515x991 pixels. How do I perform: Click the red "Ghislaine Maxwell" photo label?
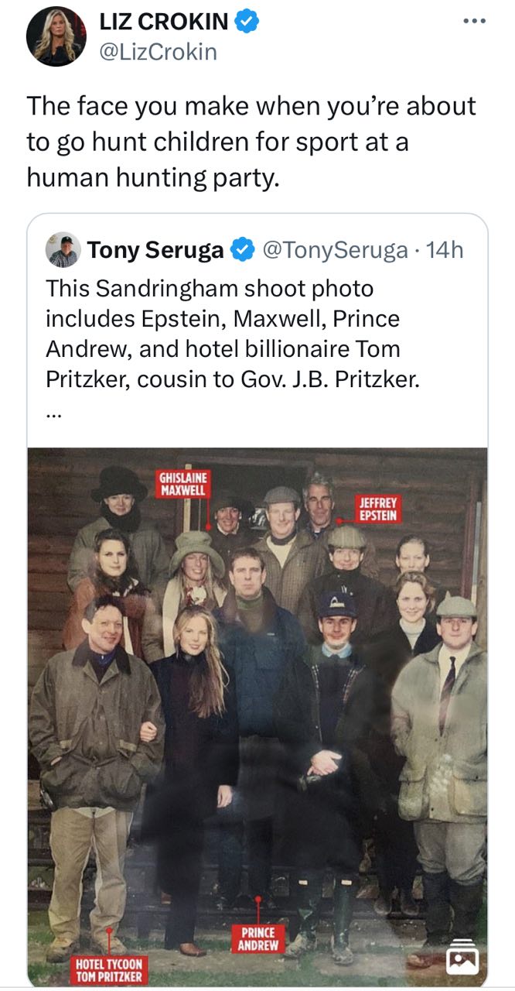(x=184, y=484)
